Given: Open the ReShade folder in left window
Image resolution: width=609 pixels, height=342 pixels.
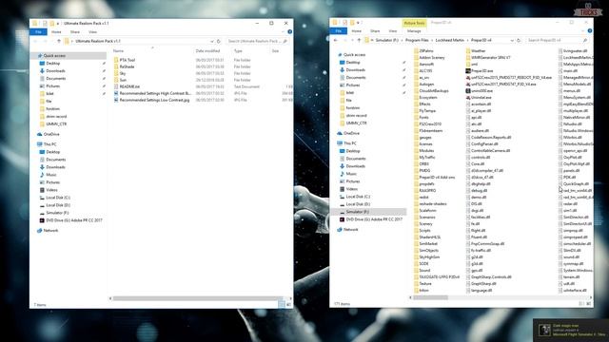Looking at the screenshot, I should pyautogui.click(x=127, y=66).
